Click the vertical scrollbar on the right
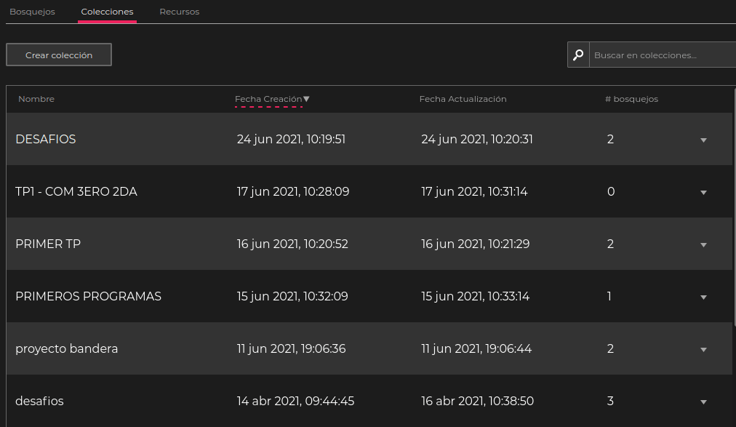 coord(734,218)
